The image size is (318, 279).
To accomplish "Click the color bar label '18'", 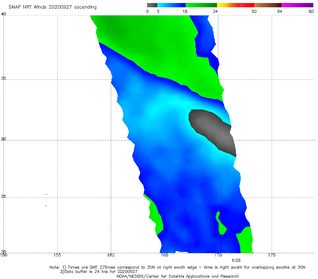I will coord(185,12).
